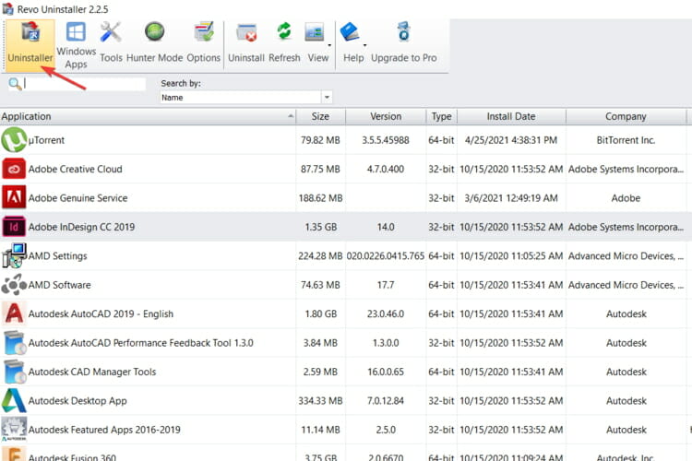Click the 3/6/2021 12:49:19 AM date

coord(511,198)
